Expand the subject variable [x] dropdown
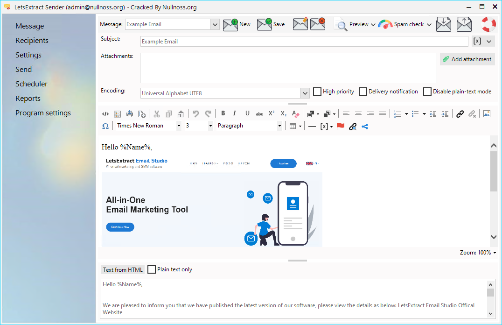Screen dimensions: 502x325 click(x=489, y=42)
